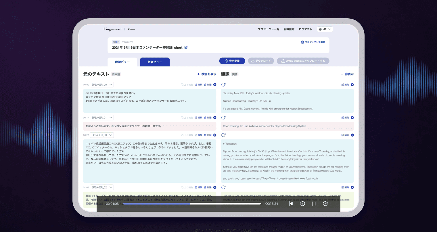Jump to the start with skip-back button

pos(291,204)
